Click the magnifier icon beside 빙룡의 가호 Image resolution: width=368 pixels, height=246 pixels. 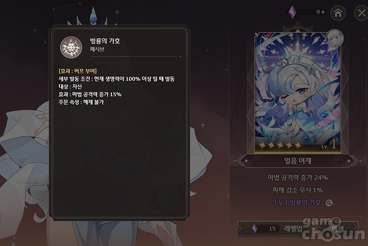329,203
